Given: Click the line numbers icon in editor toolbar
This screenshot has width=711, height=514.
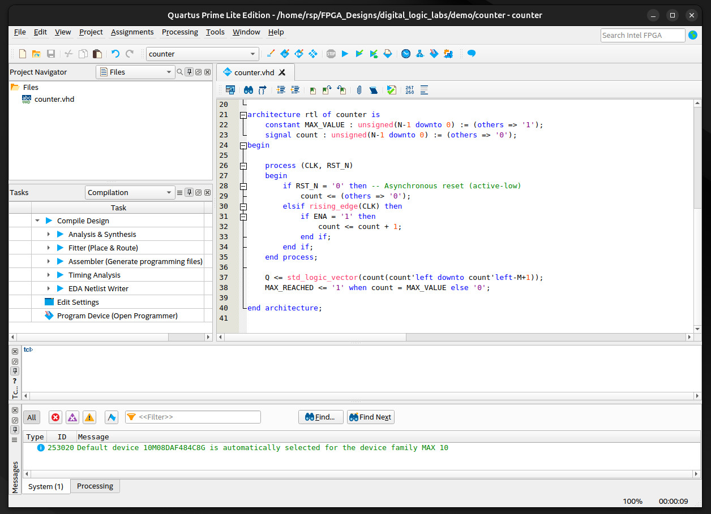Looking at the screenshot, I should (x=410, y=90).
